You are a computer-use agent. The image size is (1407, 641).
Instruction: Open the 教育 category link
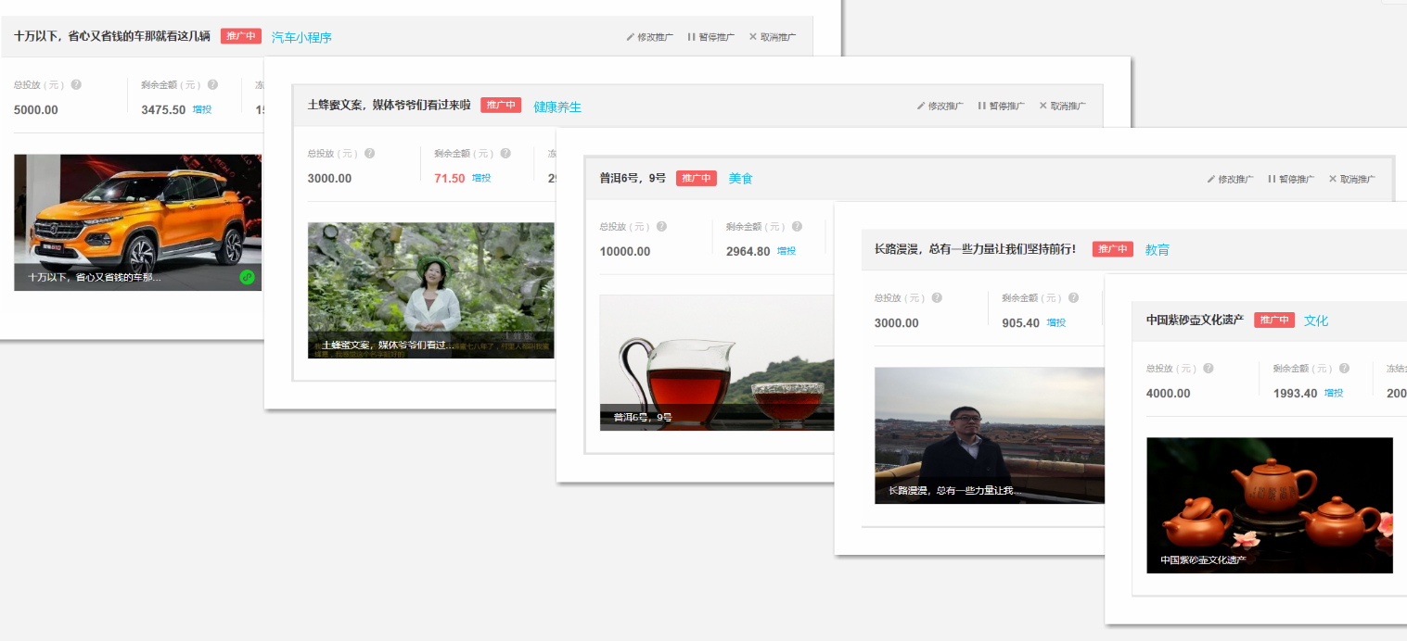coord(1157,250)
